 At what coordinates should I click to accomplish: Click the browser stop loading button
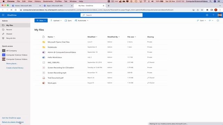click(x=11, y=10)
